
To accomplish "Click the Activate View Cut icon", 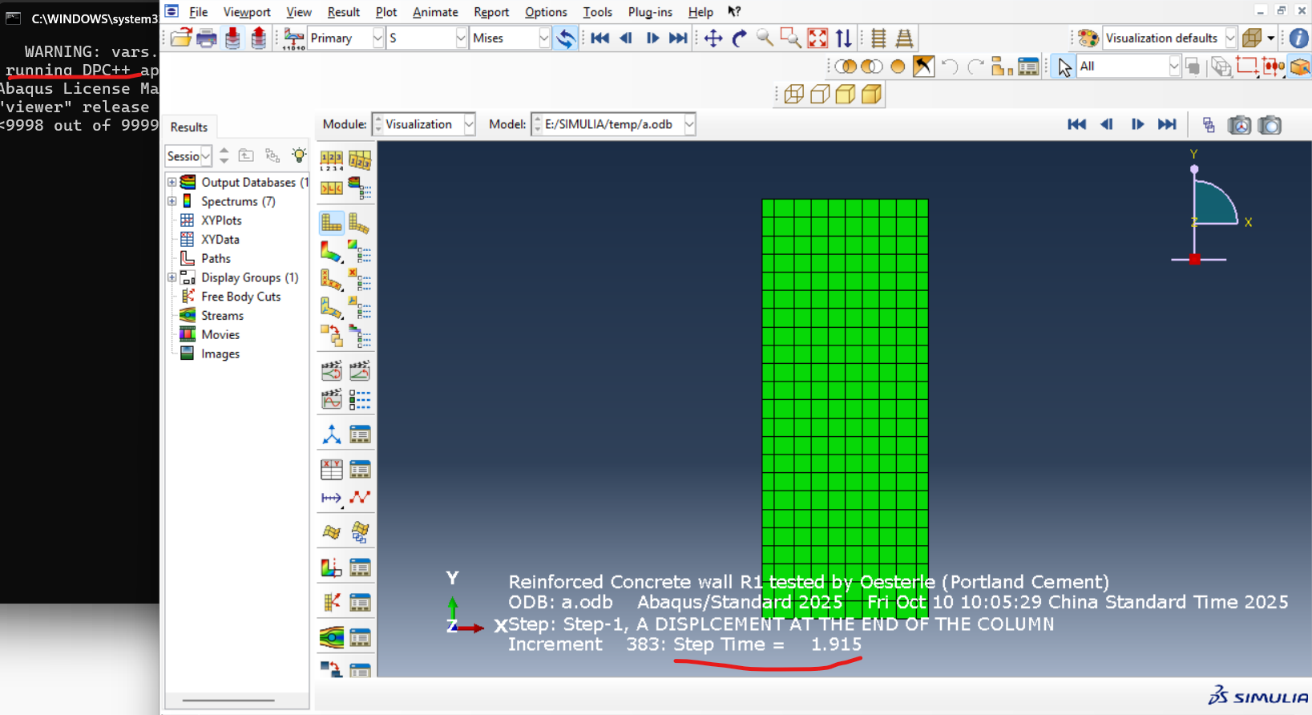I will coord(332,568).
